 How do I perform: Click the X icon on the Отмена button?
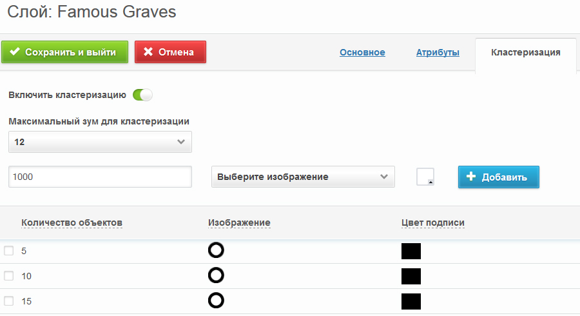148,52
